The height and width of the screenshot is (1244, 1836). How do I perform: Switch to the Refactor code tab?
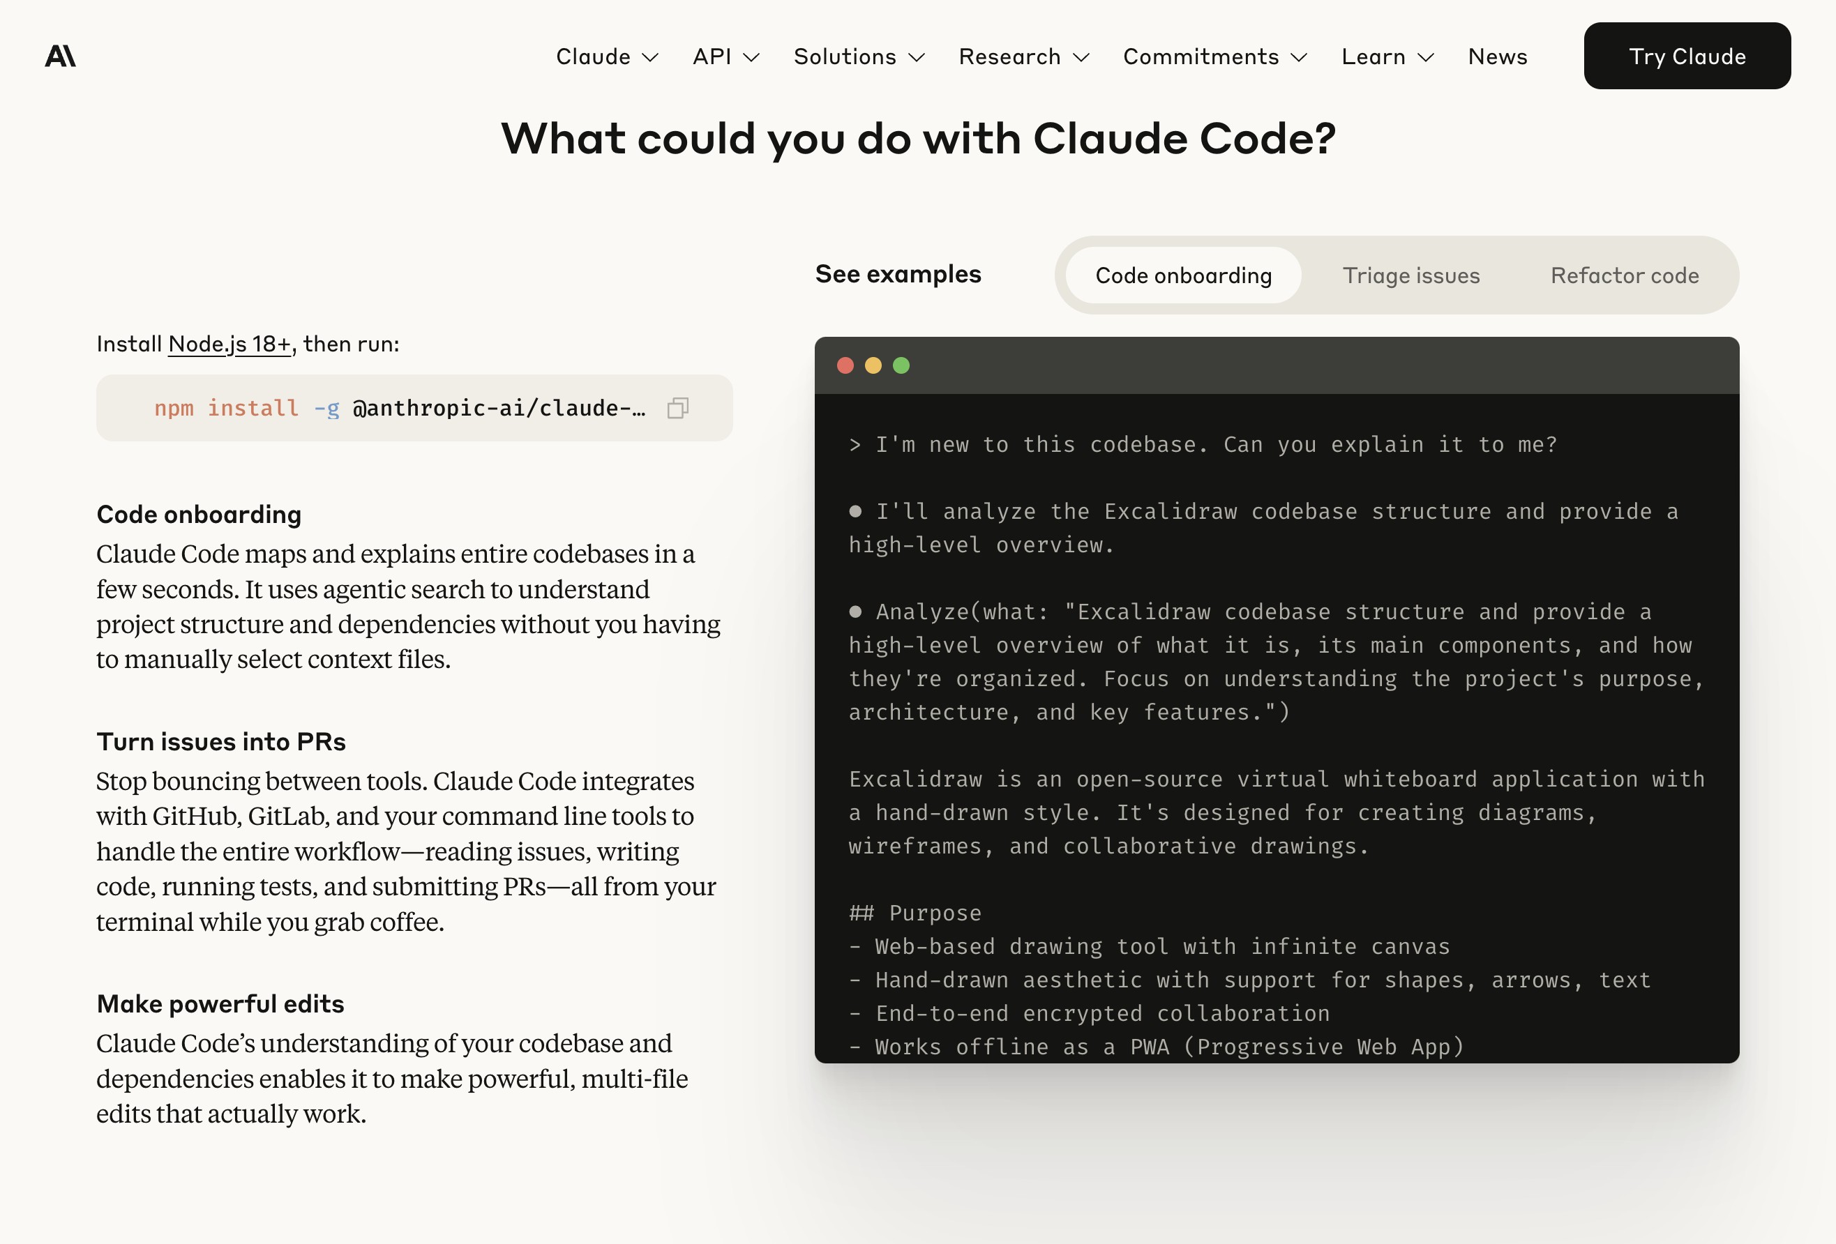tap(1624, 275)
